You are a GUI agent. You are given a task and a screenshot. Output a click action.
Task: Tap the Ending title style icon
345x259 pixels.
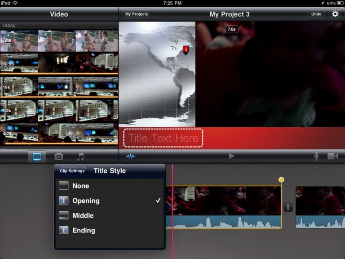[x=64, y=230]
